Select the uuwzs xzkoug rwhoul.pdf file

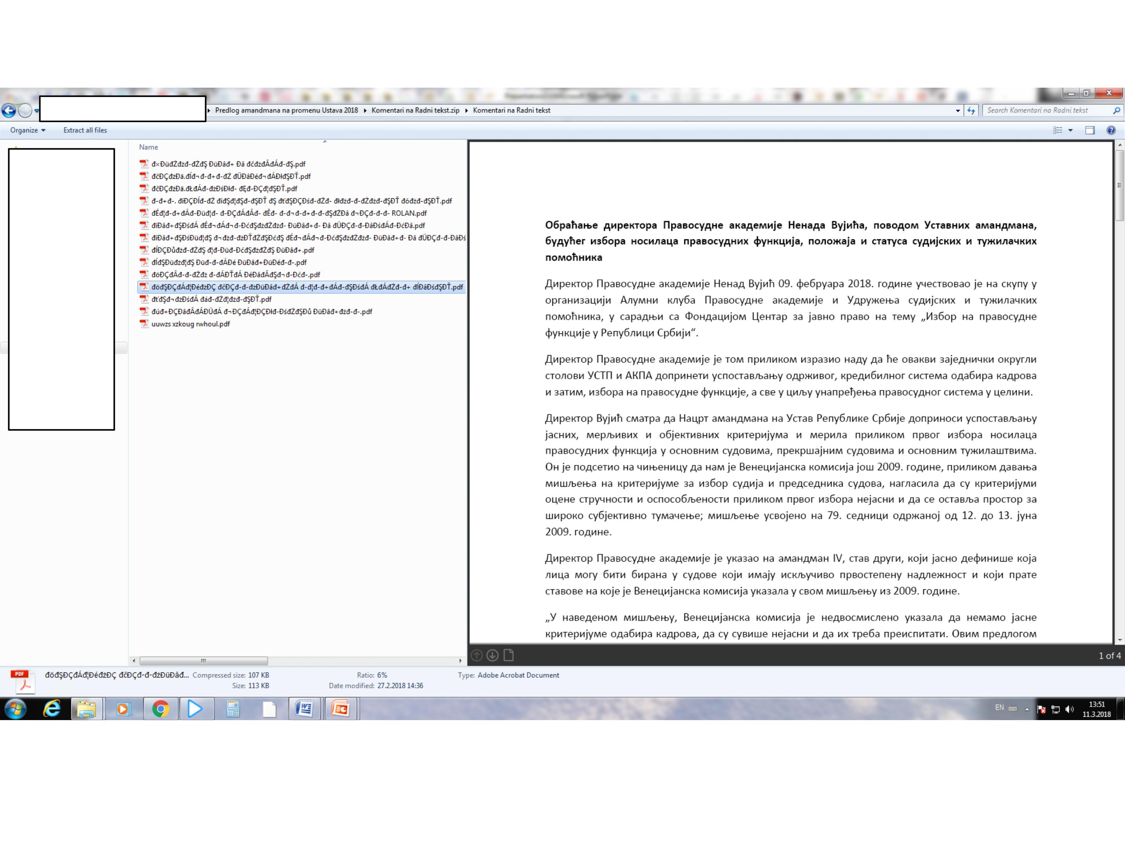pyautogui.click(x=190, y=324)
